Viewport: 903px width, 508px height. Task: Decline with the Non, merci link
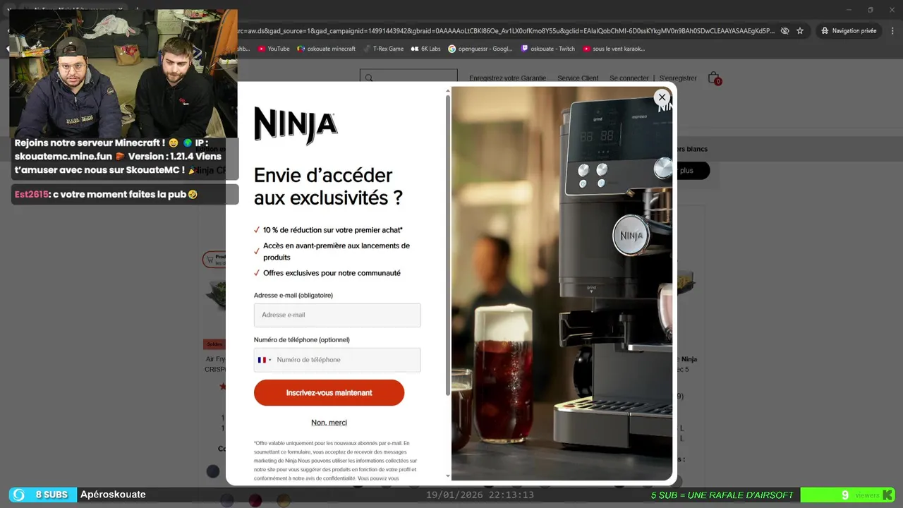click(329, 423)
